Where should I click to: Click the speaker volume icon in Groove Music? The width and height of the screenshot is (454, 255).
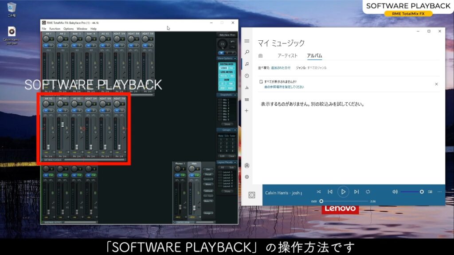pyautogui.click(x=395, y=192)
